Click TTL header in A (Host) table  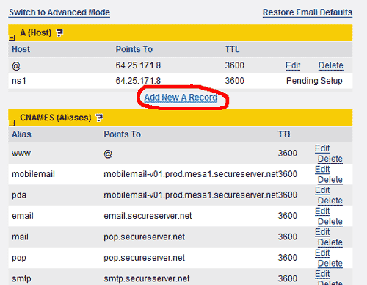click(232, 49)
